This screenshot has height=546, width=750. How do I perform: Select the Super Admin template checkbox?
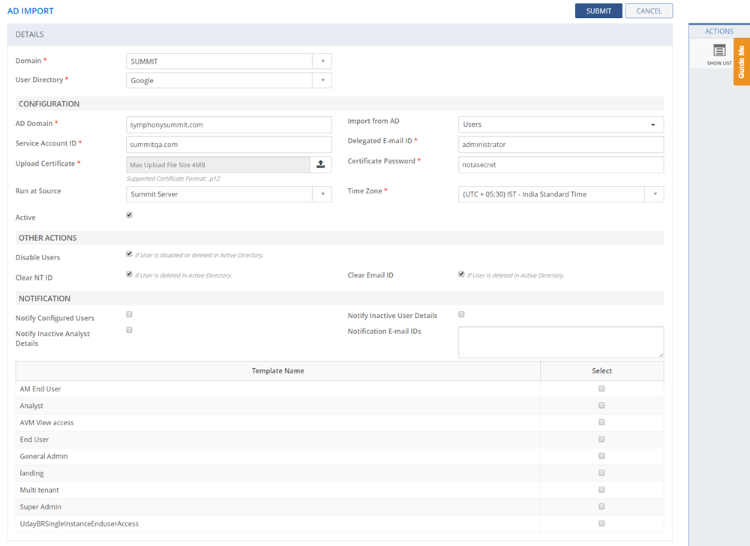[601, 506]
